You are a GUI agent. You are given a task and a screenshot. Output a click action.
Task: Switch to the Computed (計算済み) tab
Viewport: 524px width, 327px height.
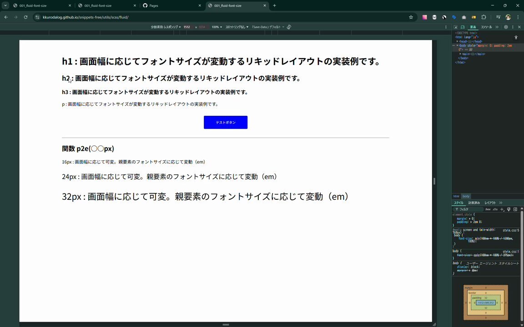[474, 203]
